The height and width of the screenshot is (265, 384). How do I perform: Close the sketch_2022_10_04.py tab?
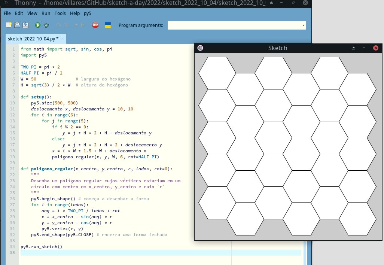click(63, 39)
